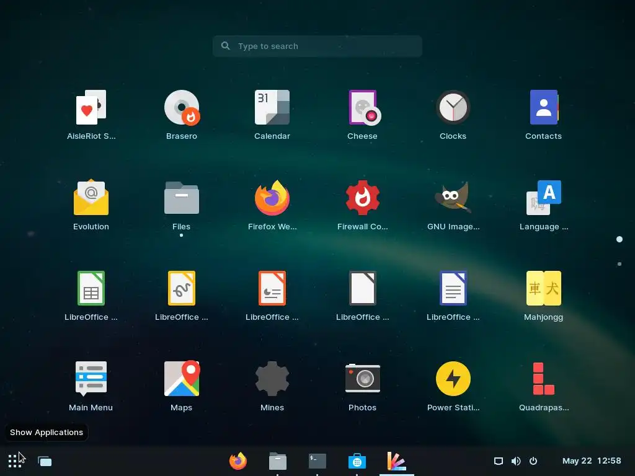Open Software store from the taskbar
The width and height of the screenshot is (635, 476).
click(357, 461)
